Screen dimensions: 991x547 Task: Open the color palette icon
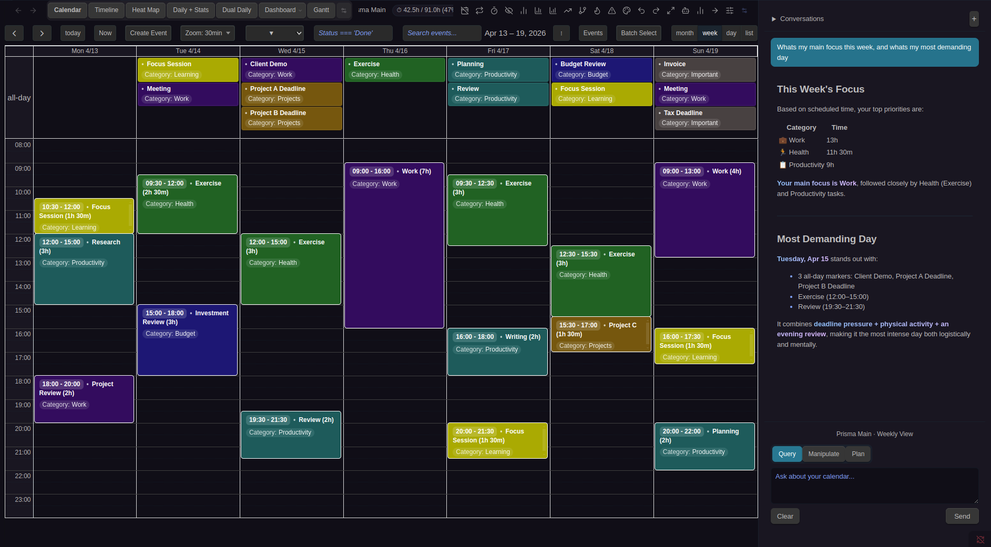[x=627, y=11]
